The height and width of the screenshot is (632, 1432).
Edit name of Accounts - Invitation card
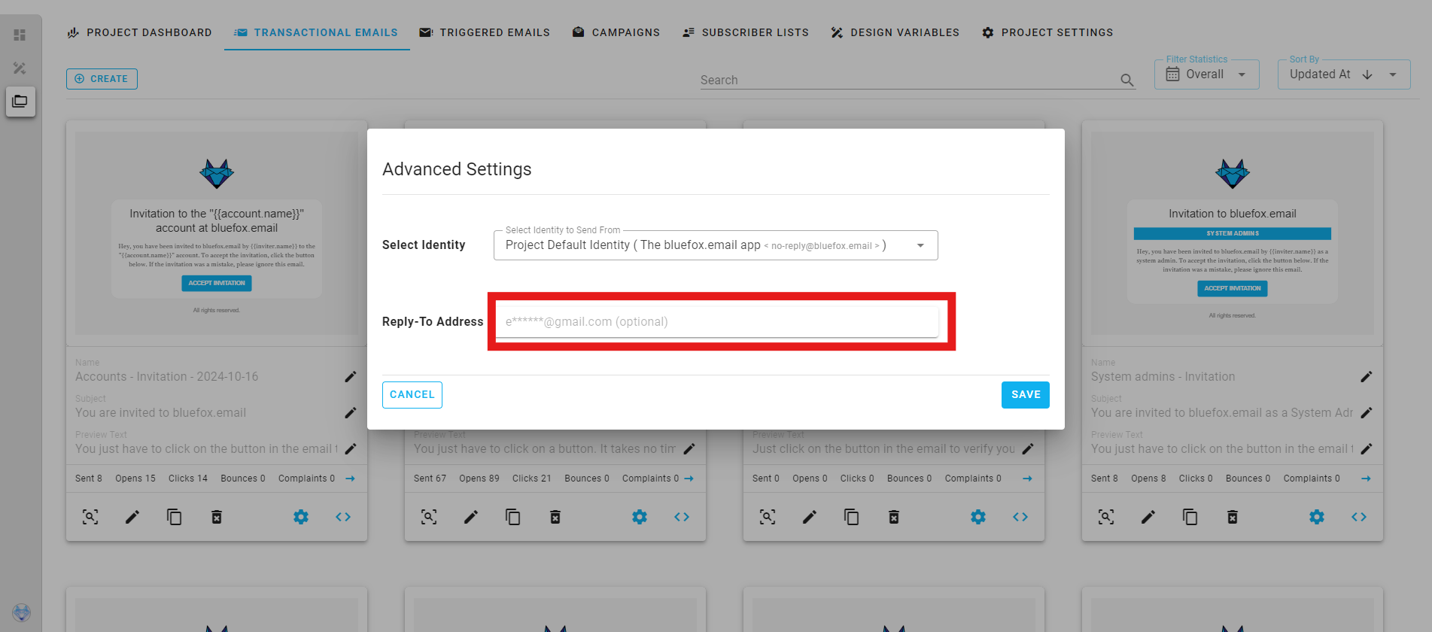point(351,376)
